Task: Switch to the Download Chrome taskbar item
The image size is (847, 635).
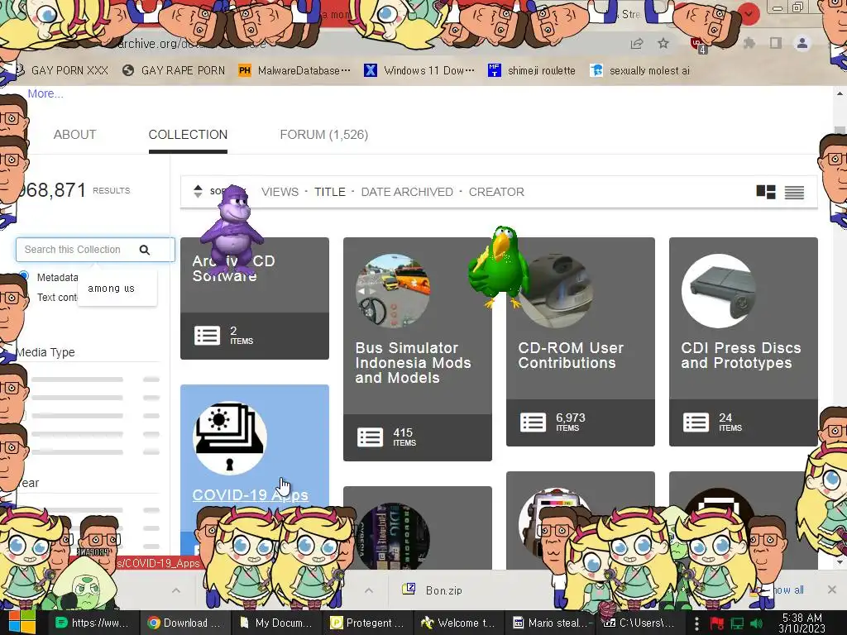Action: (x=185, y=623)
